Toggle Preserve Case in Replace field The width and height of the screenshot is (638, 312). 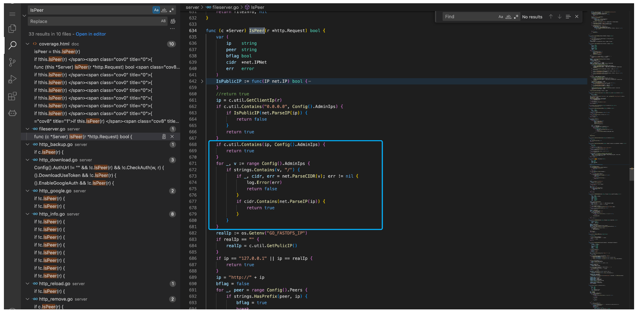[x=163, y=21]
